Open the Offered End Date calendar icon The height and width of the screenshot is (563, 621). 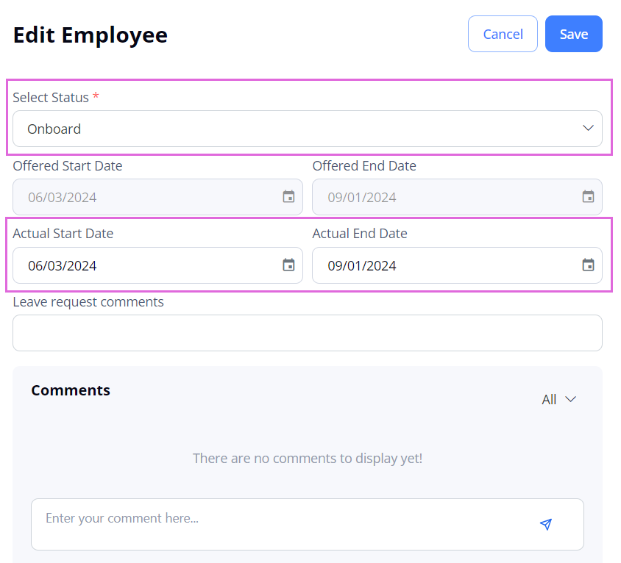588,197
